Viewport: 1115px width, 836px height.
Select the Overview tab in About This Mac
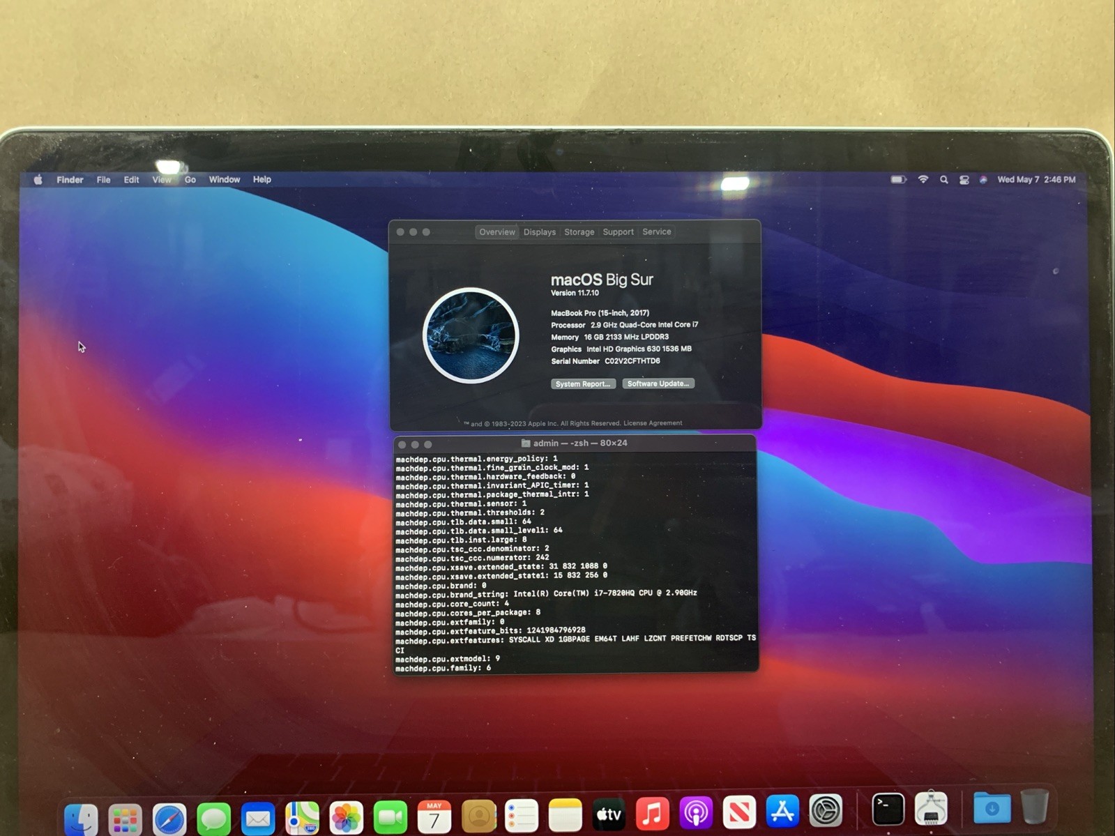[x=496, y=232]
